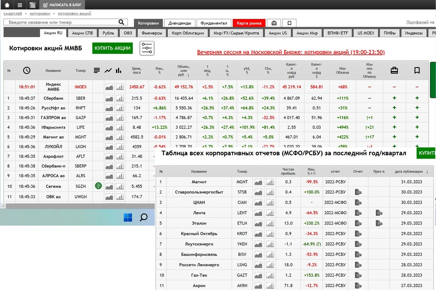Click the clock column header icon
Screen dimensions: 436x290
tap(27, 70)
